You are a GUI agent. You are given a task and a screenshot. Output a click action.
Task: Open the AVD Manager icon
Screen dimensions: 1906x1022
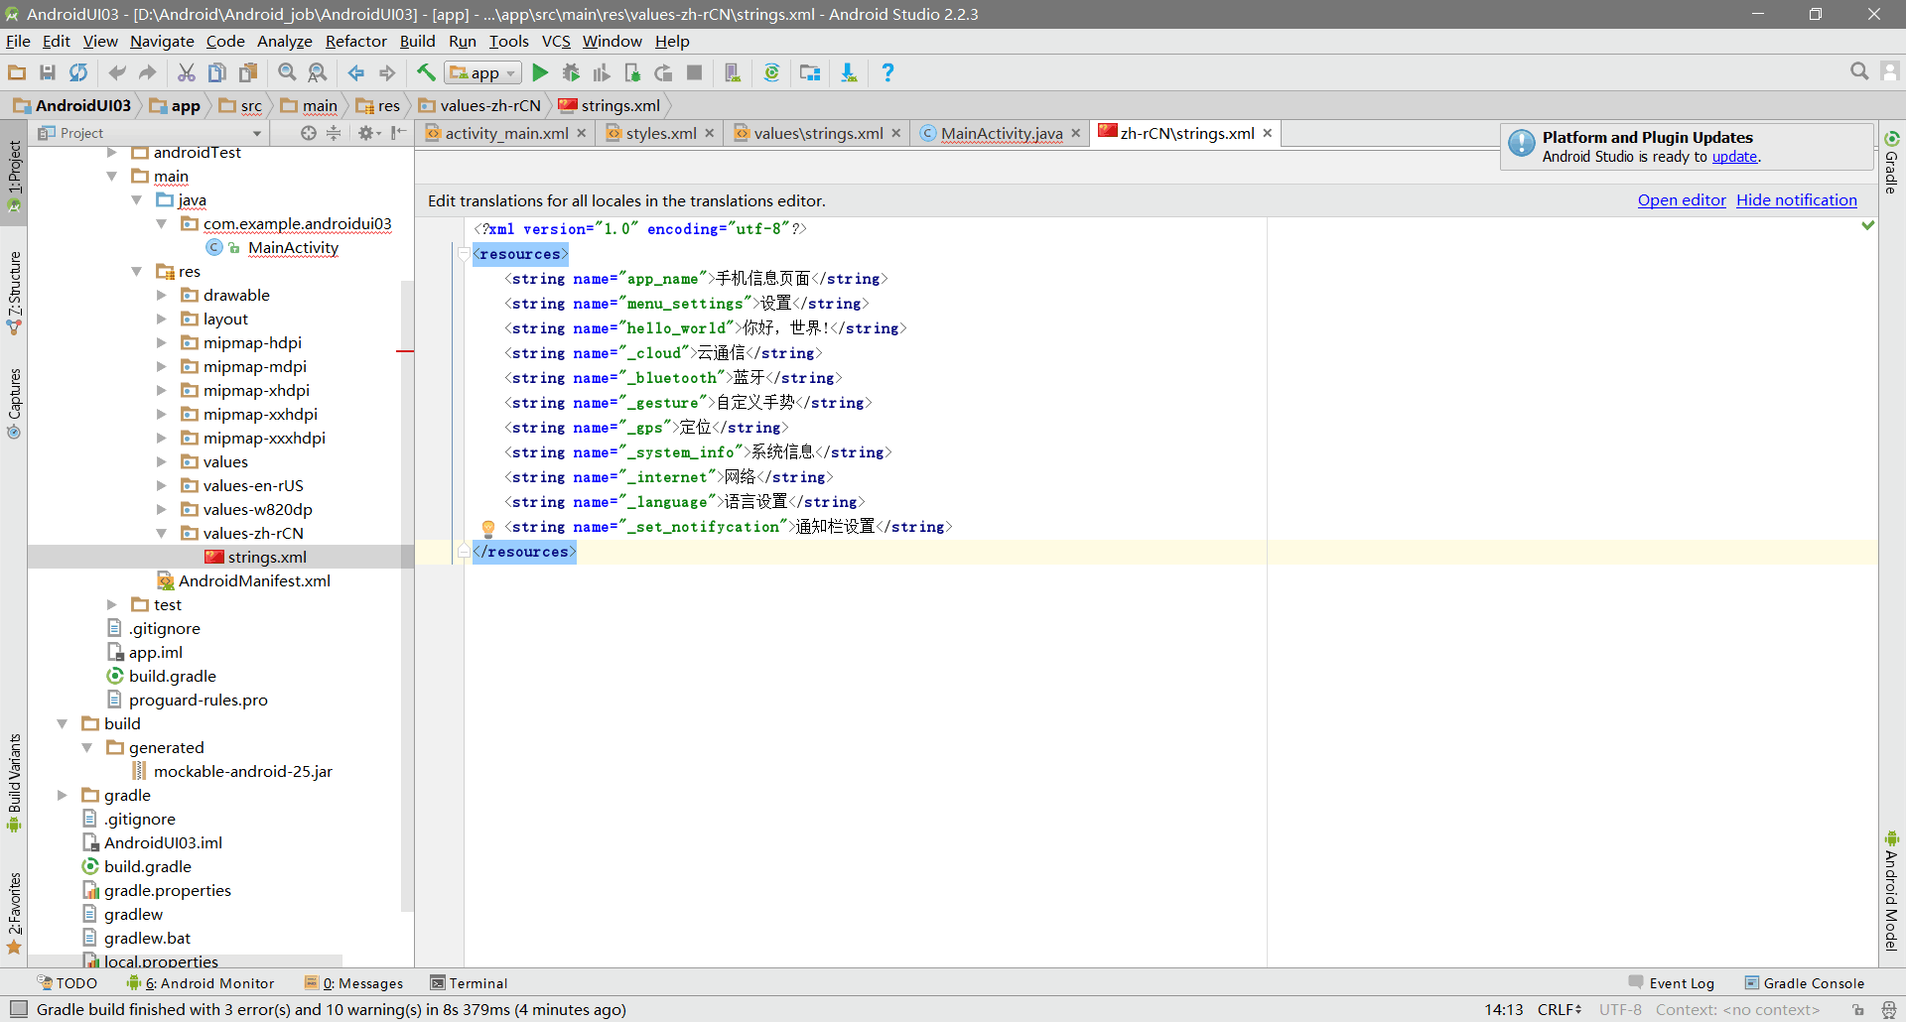pyautogui.click(x=733, y=72)
